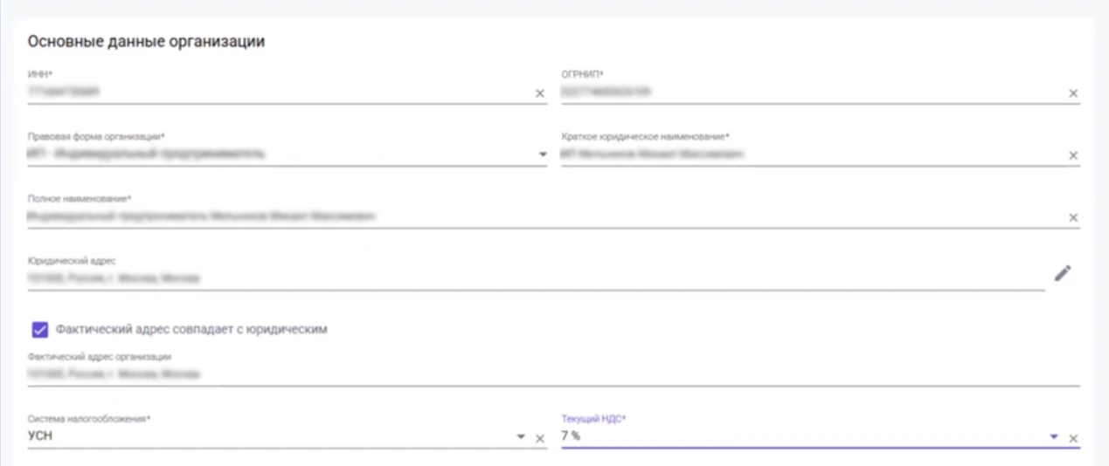Uncheck Фактический адрес совпадает с юридическим checkbox

[39, 329]
